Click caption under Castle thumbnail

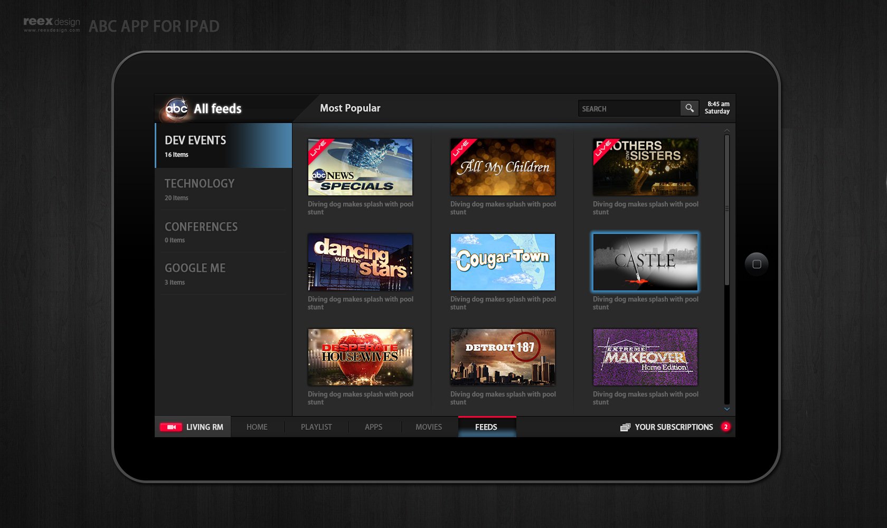pyautogui.click(x=646, y=303)
